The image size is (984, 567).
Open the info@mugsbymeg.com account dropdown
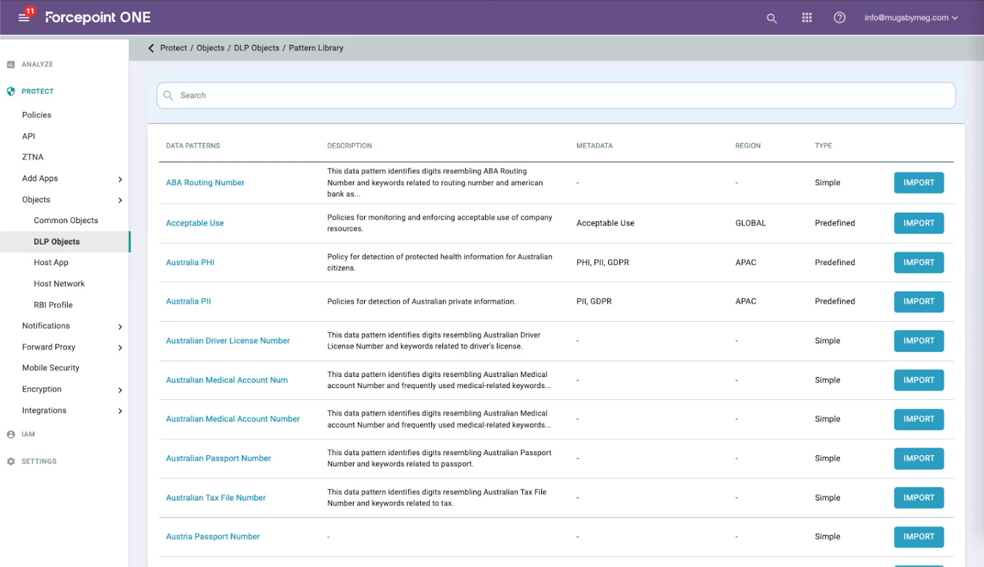point(911,18)
